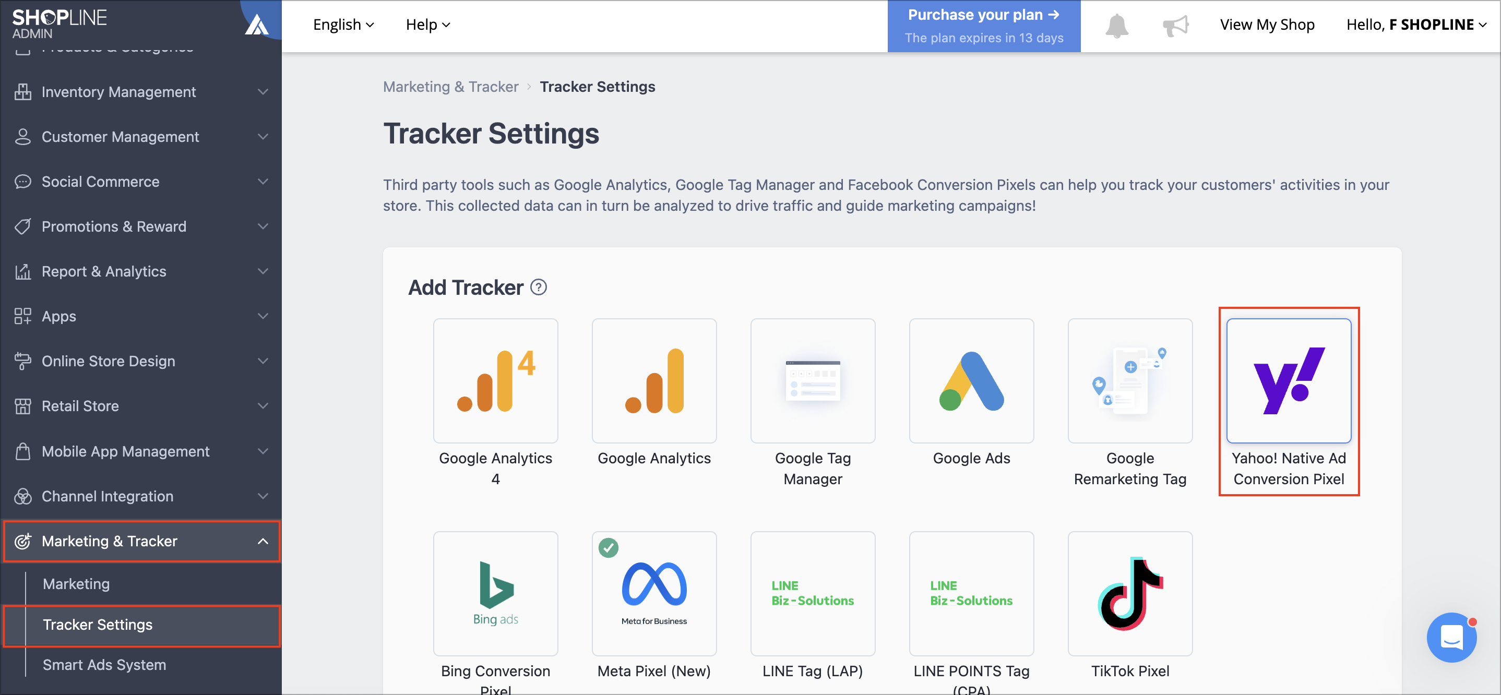This screenshot has width=1501, height=695.
Task: Click the announcements megaphone icon
Action: [x=1175, y=26]
